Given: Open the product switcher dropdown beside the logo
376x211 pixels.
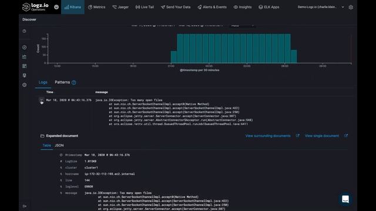Looking at the screenshot, I should click(56, 7).
